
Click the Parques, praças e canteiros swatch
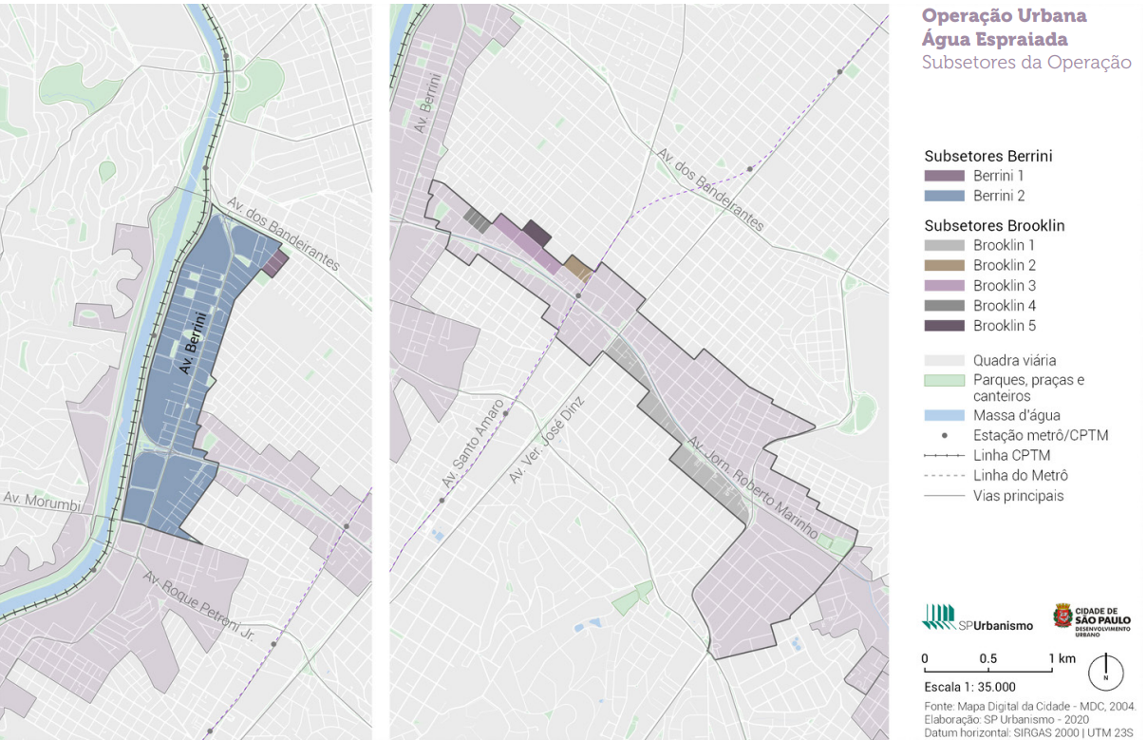coord(944,380)
